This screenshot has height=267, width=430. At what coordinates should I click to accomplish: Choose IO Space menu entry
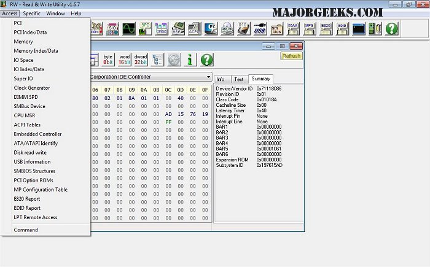45,60
